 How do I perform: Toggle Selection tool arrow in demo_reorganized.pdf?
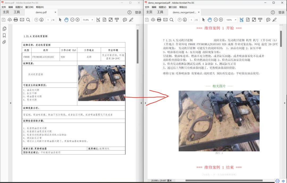203,19
